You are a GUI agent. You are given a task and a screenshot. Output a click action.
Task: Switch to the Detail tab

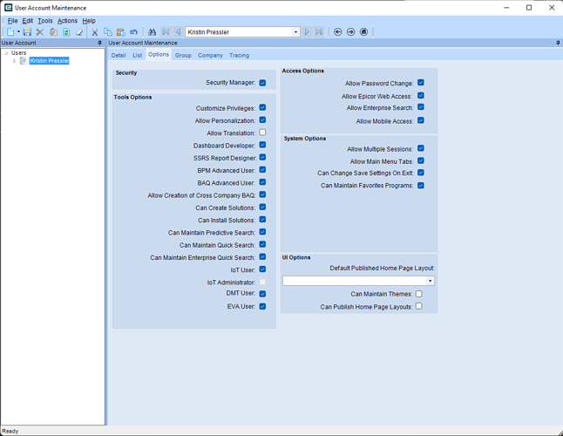(119, 55)
